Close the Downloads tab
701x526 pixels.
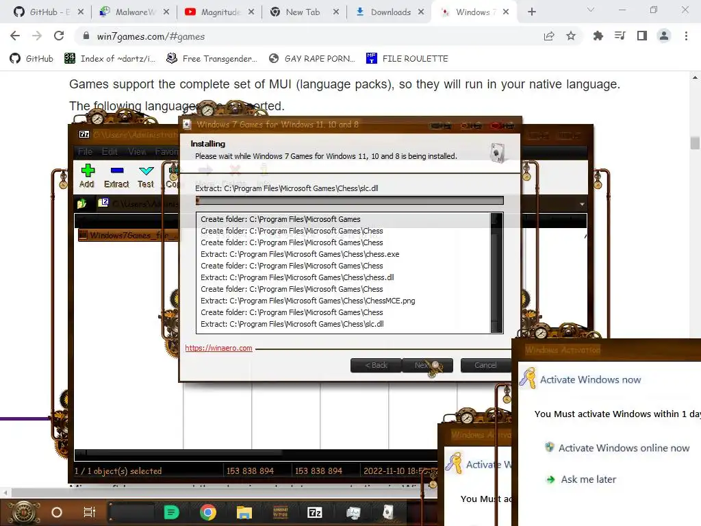pyautogui.click(x=421, y=12)
